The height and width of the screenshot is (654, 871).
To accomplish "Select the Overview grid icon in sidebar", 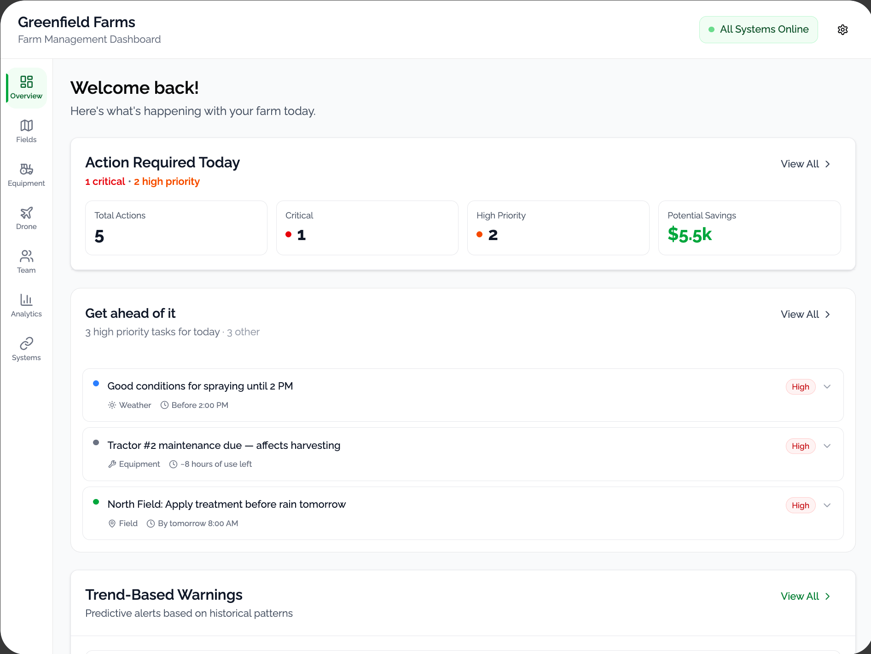I will (26, 82).
